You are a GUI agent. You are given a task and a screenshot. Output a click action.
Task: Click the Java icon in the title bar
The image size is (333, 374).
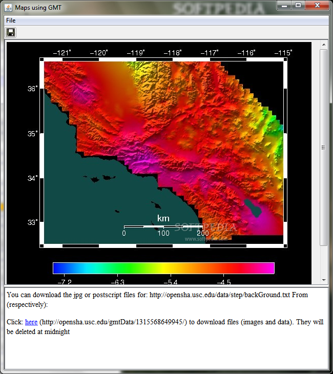click(8, 8)
